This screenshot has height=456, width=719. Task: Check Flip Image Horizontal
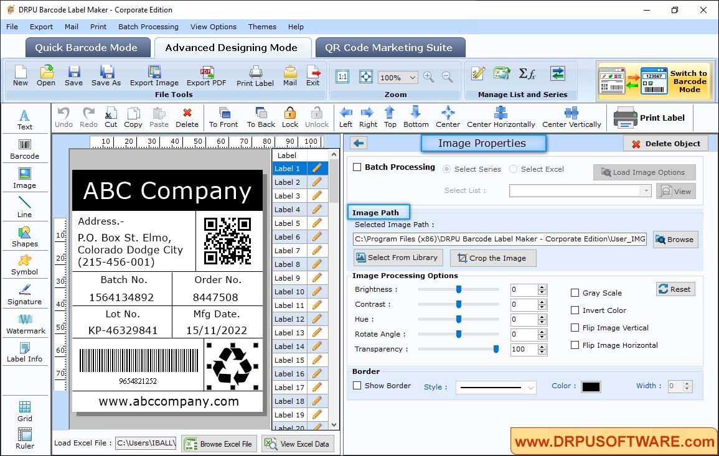[x=575, y=345]
